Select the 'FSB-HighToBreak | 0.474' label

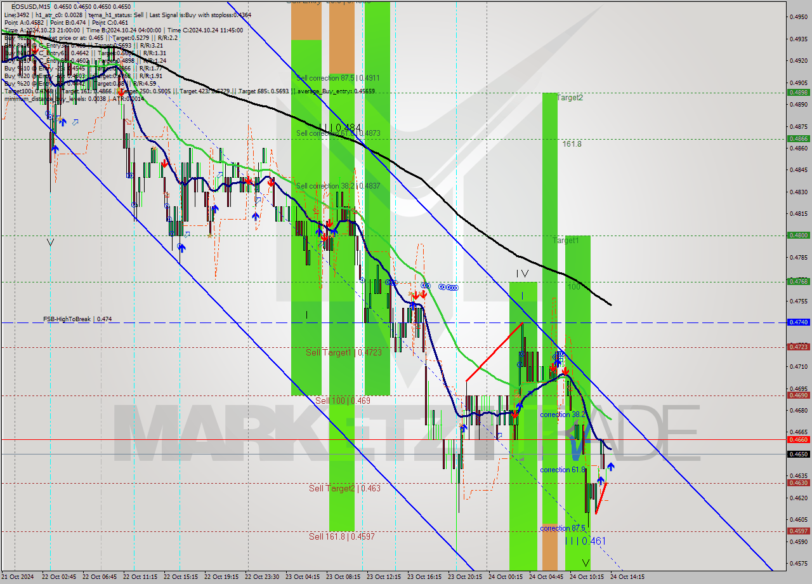77,319
